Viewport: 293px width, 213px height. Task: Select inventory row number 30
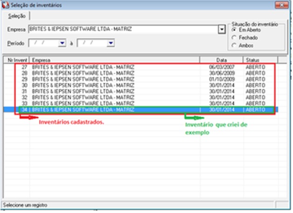pos(141,85)
